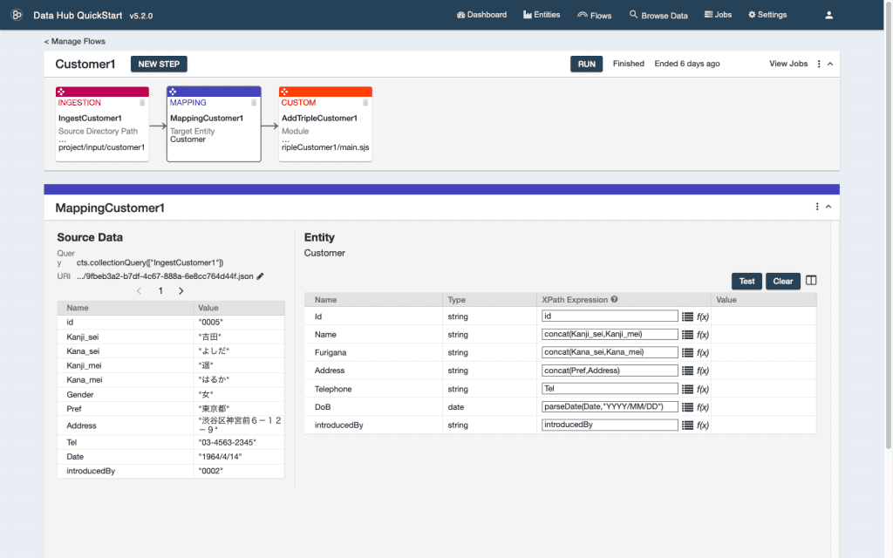The width and height of the screenshot is (893, 558).
Task: Open function picker f(x) for Address row
Action: click(x=703, y=371)
